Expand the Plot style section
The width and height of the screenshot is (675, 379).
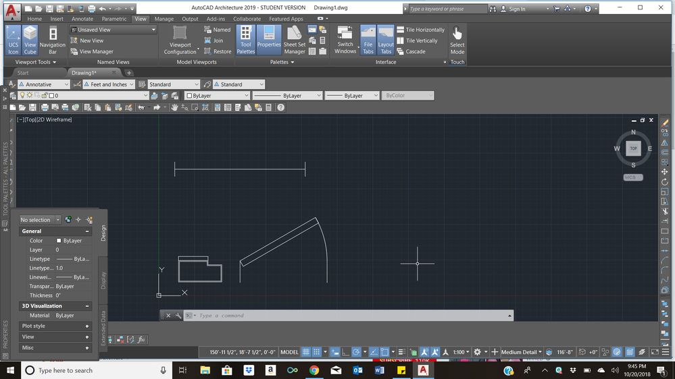pyautogui.click(x=87, y=326)
